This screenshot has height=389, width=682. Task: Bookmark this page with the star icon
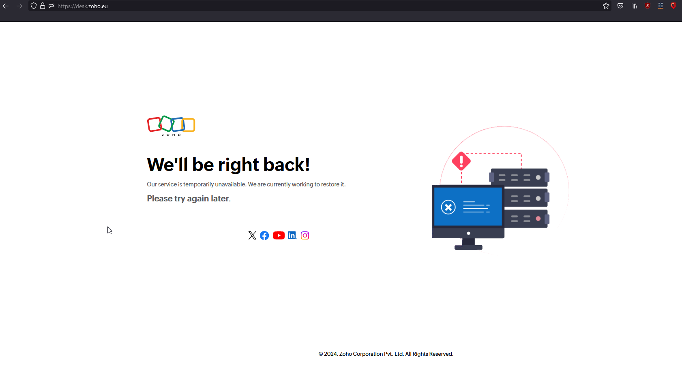(606, 6)
